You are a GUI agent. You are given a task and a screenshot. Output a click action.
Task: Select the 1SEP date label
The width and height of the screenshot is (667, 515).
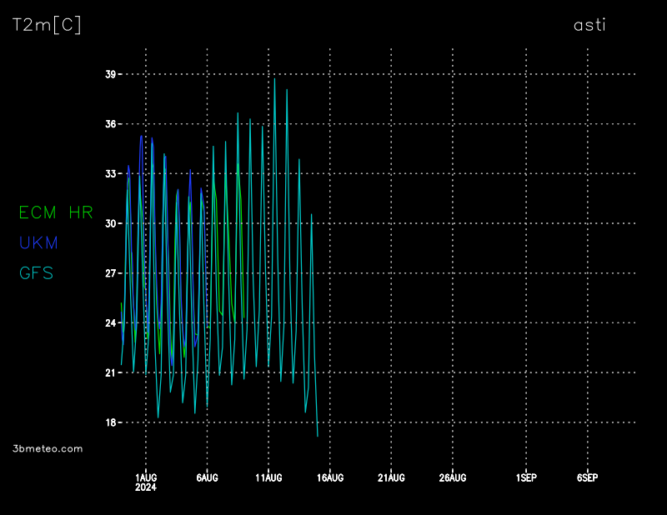tap(526, 477)
